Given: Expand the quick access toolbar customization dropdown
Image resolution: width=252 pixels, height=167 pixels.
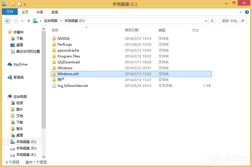Looking at the screenshot, I should coord(24,4).
